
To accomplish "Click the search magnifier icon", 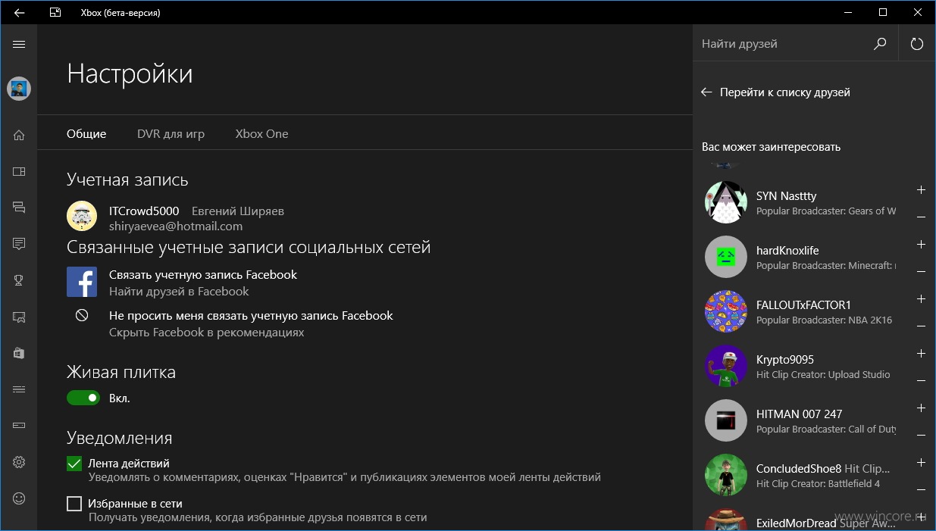I will tap(880, 44).
